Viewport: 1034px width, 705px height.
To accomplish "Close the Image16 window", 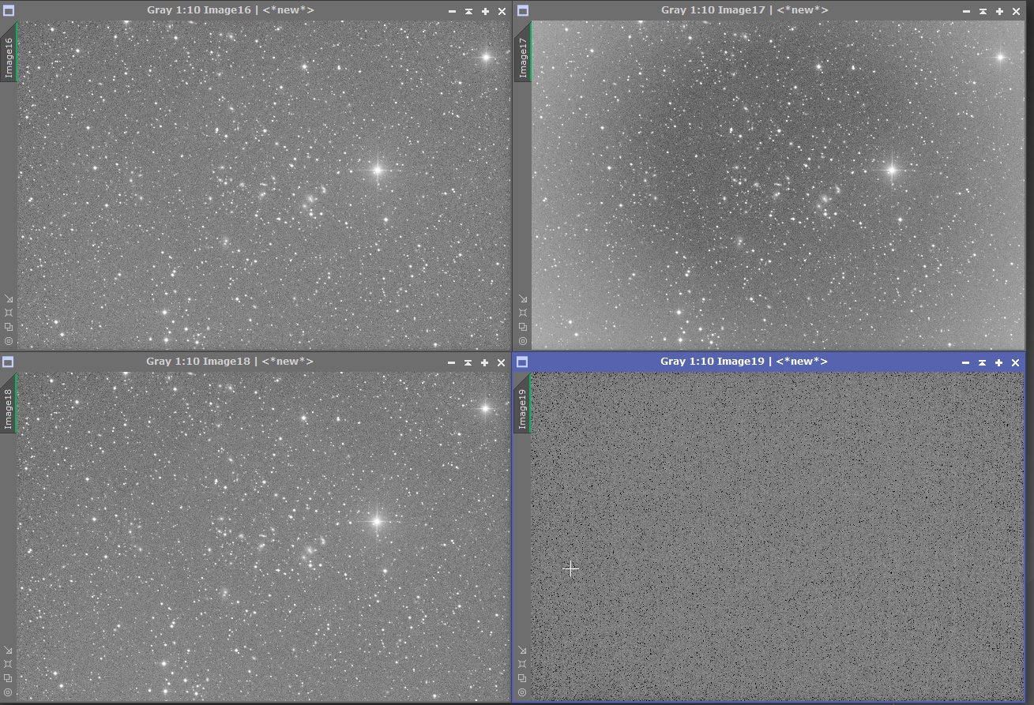I will (x=502, y=11).
